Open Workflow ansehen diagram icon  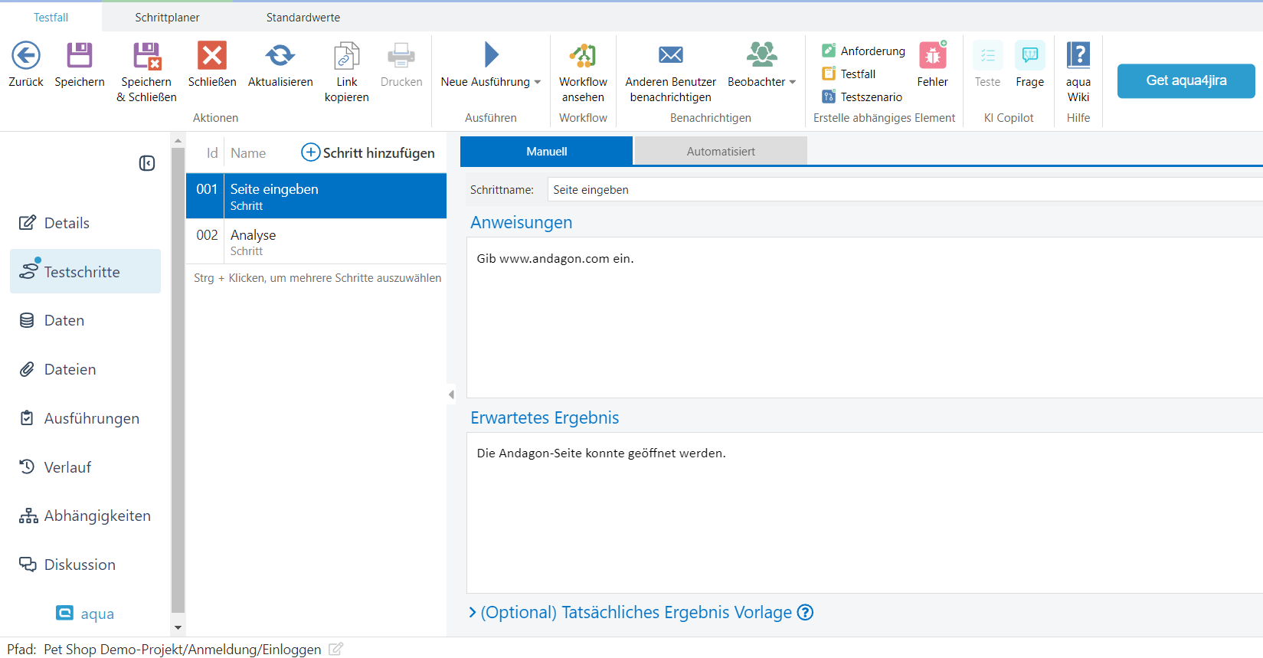pos(583,56)
